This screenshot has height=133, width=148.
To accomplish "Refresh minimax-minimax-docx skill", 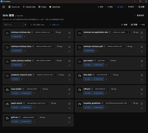I will 69,47.
